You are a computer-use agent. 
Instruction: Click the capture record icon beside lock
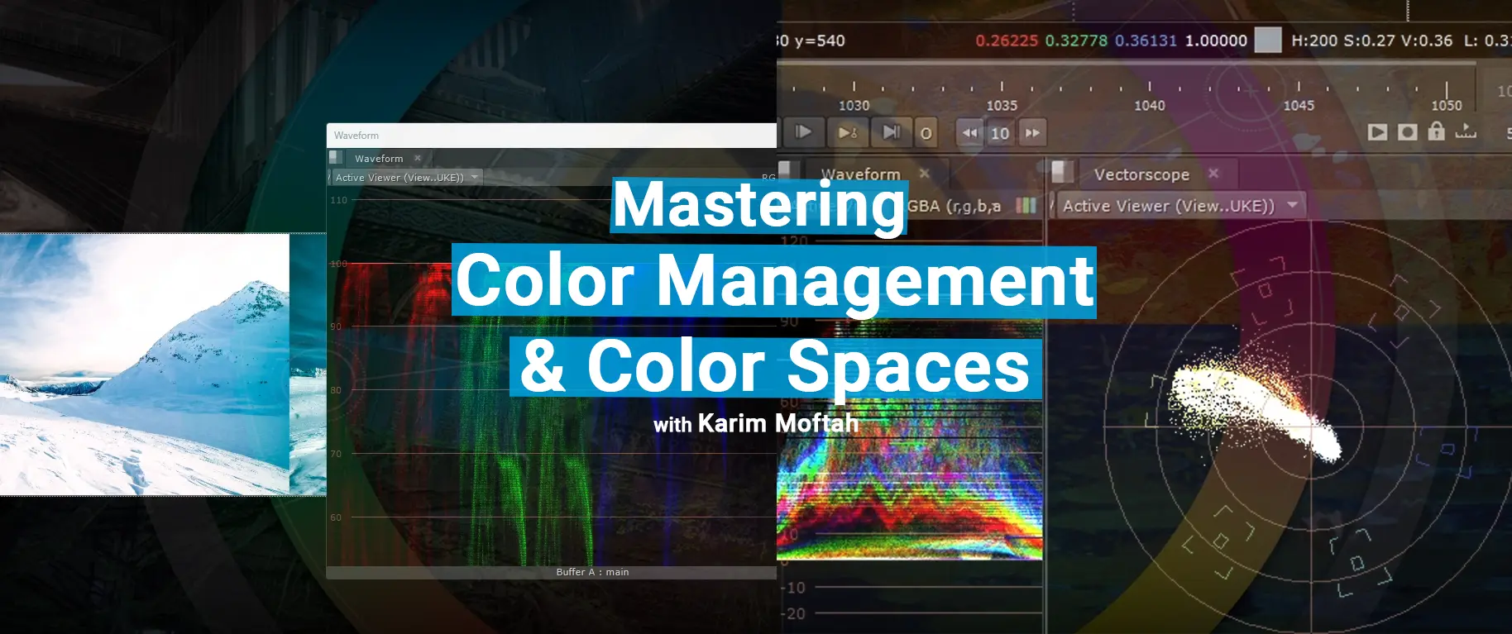click(1407, 132)
